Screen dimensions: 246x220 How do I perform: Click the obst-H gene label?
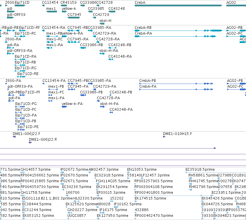click(105, 21)
